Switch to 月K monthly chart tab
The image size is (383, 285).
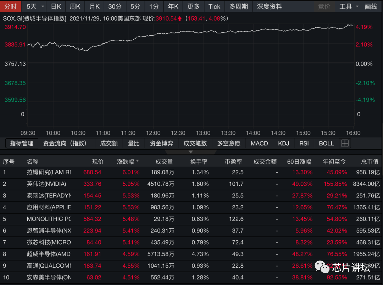(95, 6)
